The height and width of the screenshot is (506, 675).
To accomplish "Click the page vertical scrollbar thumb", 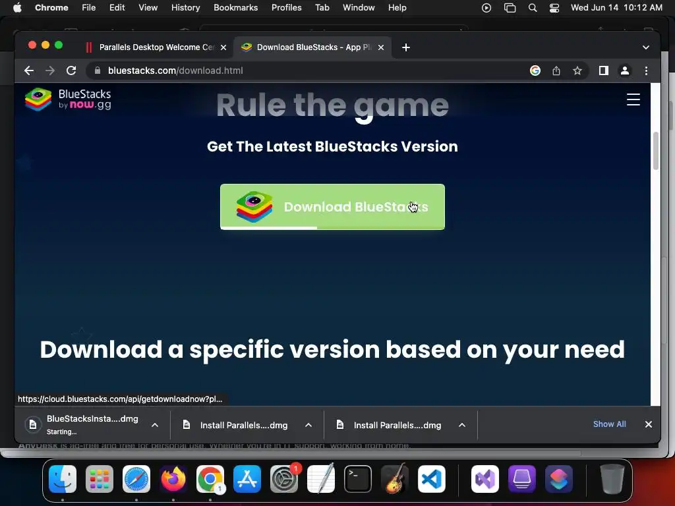I will [x=656, y=151].
